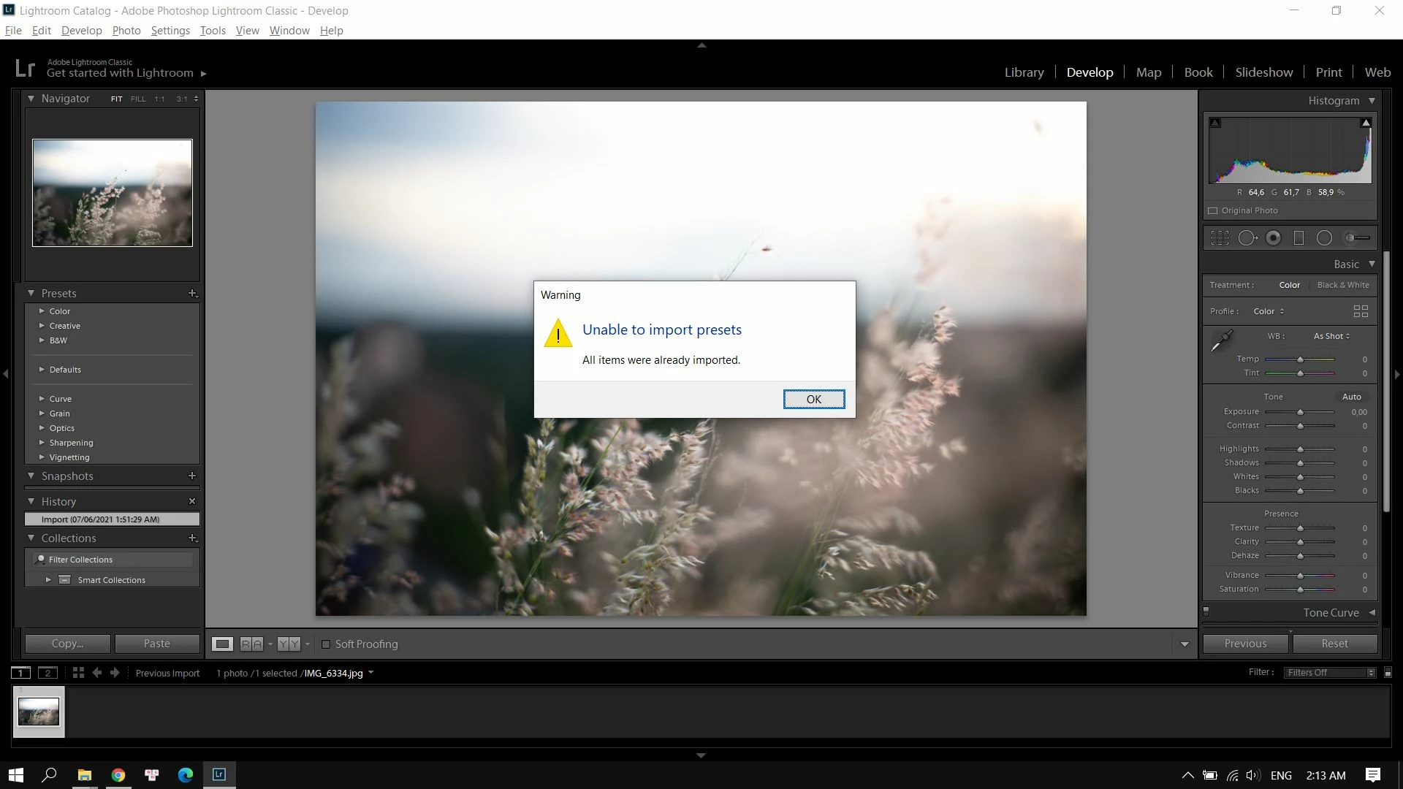Expand the Creative presets folder

[x=42, y=326]
